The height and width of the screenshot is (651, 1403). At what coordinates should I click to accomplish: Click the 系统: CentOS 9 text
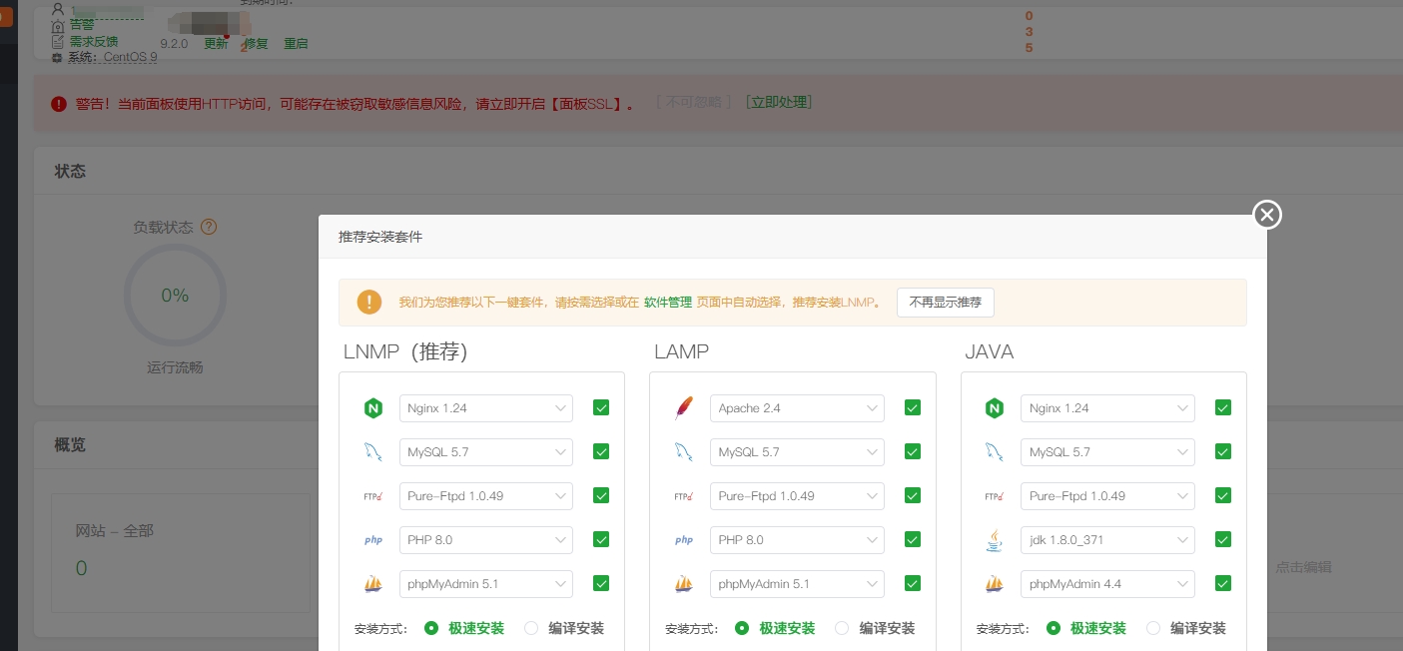tap(112, 57)
